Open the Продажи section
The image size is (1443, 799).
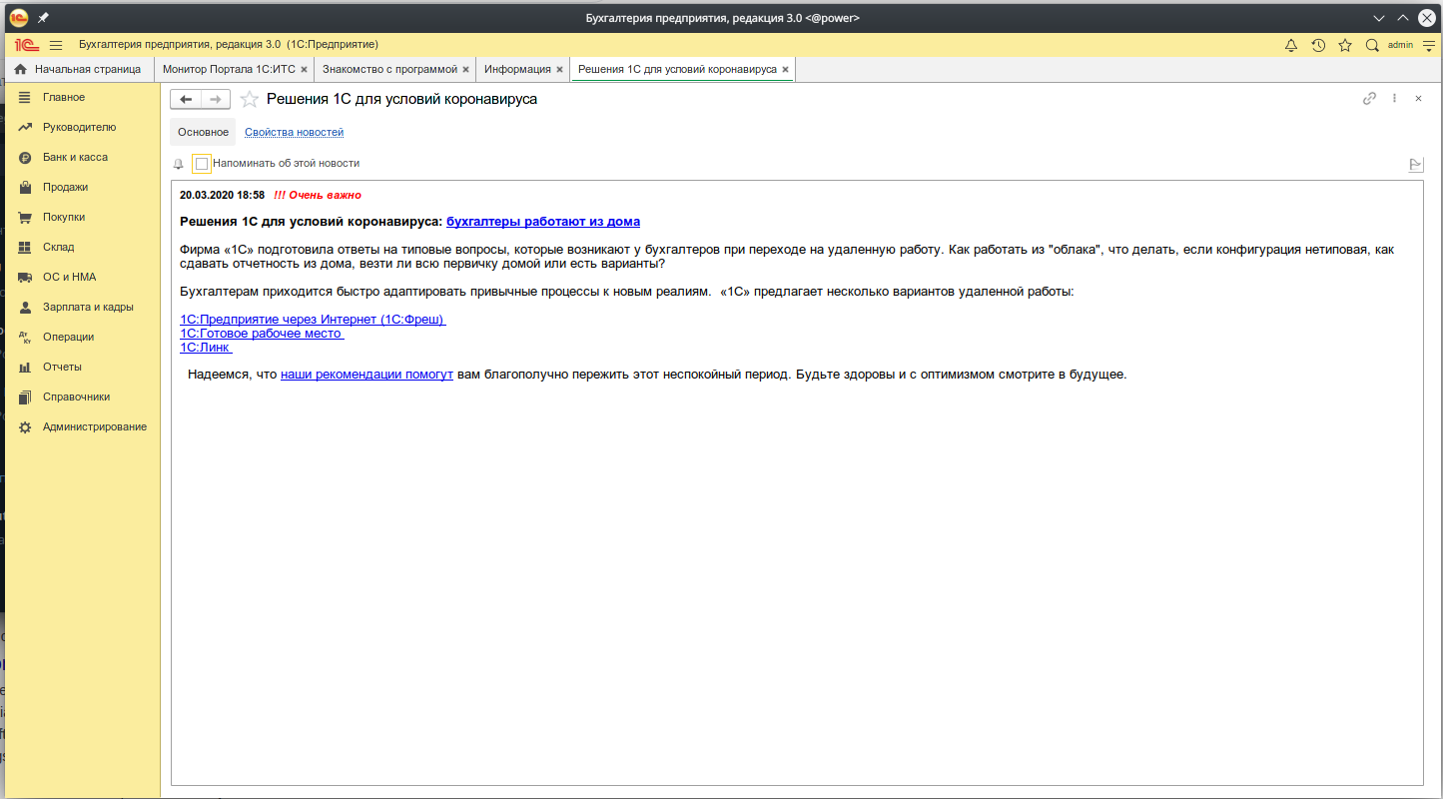[x=65, y=187]
